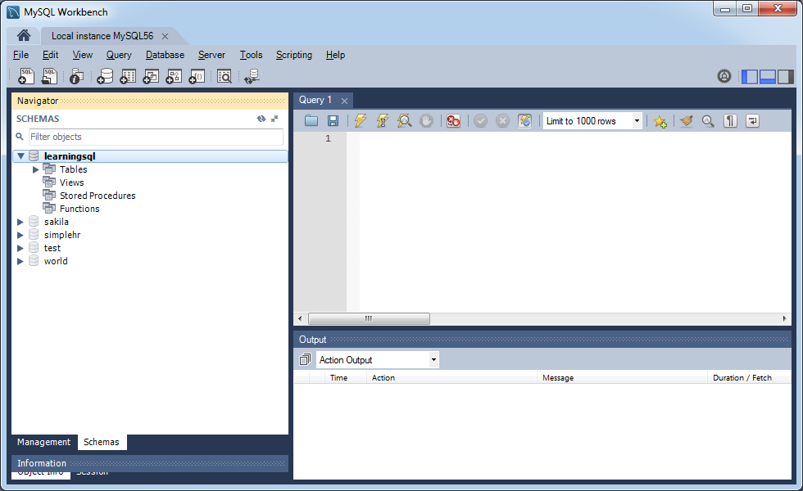Open the Scripting menu

coord(294,55)
